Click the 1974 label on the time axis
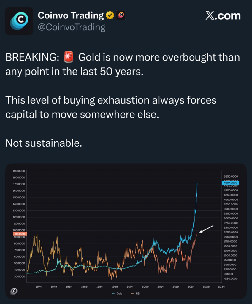This screenshot has width=252, height=304. pyautogui.click(x=39, y=287)
